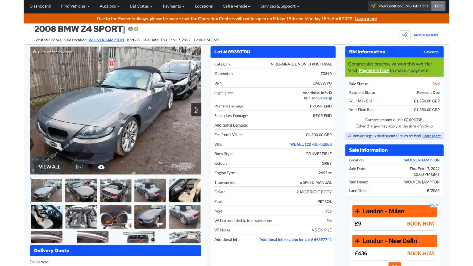This screenshot has width=473, height=266.
Task: Click the primary damage value FRONT END
Action: coord(321,106)
